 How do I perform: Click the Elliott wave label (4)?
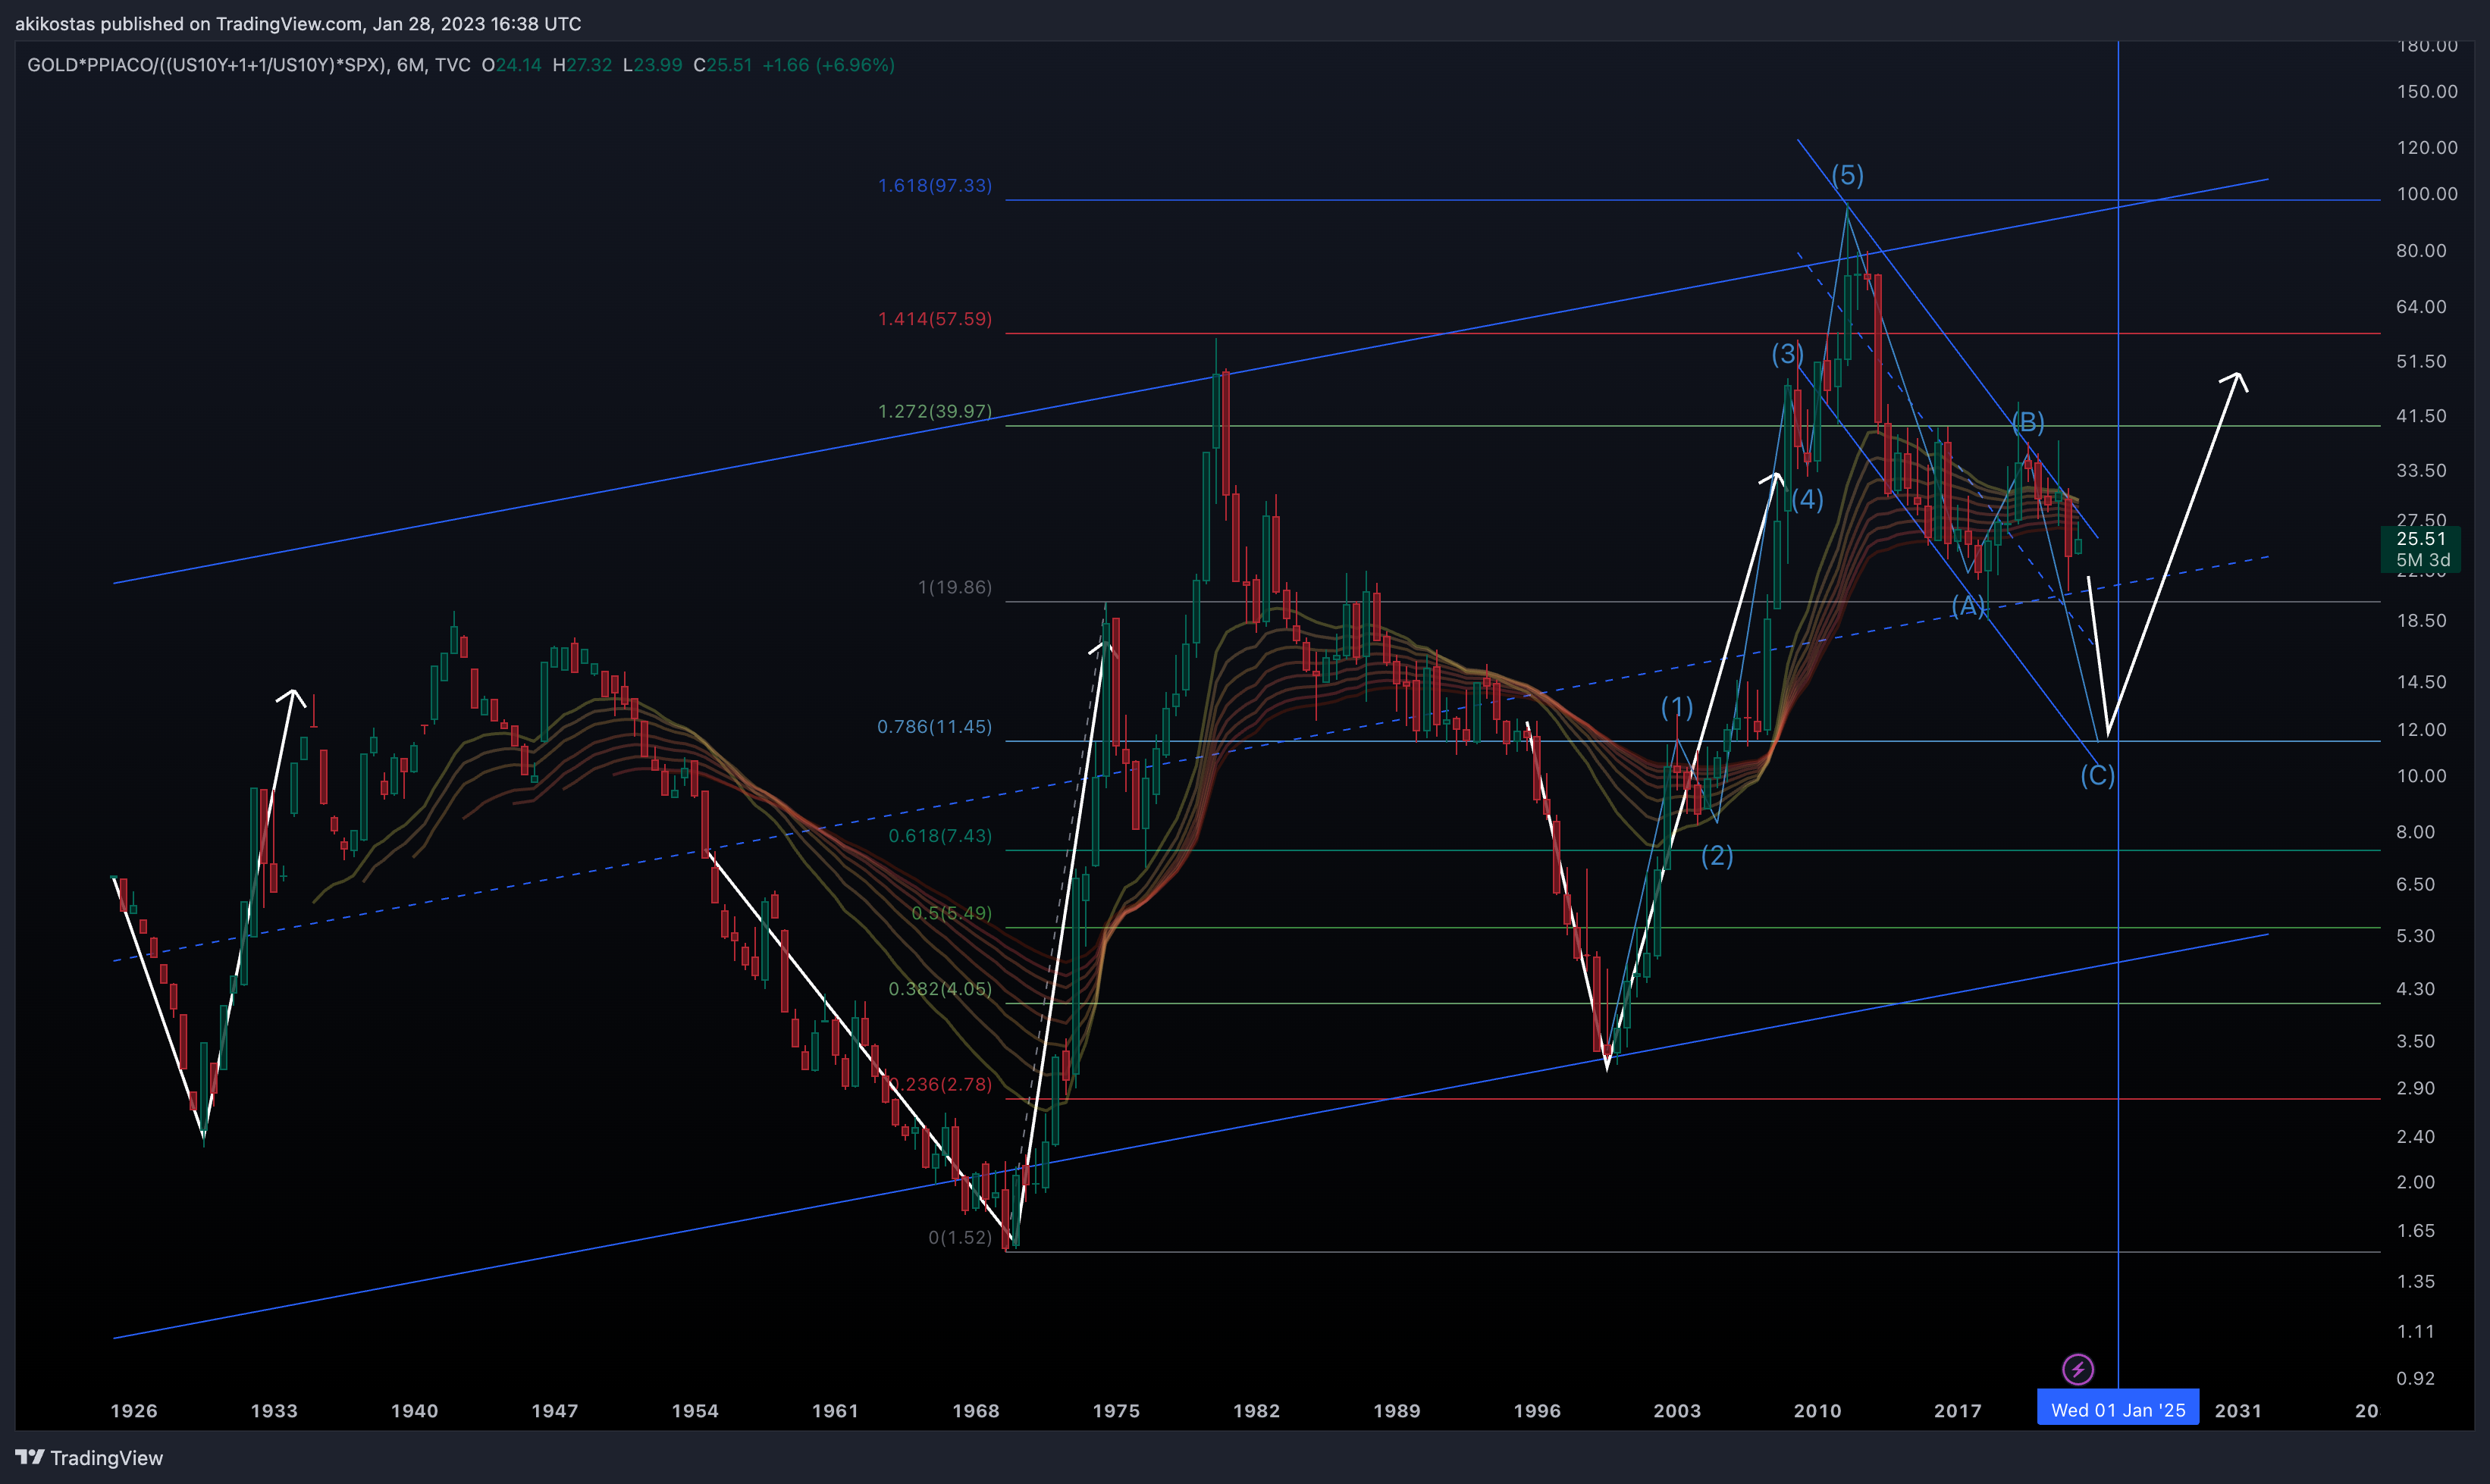[1807, 499]
